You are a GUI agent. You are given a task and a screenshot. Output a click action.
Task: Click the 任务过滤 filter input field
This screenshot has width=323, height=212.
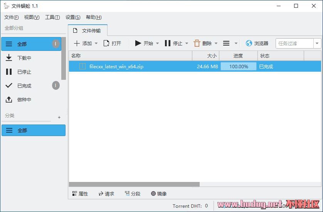(x=294, y=44)
